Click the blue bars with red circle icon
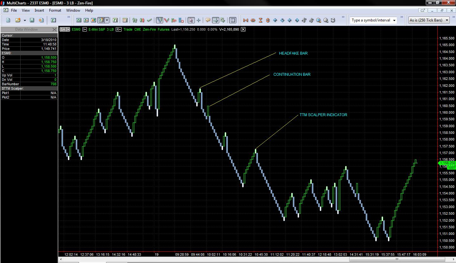This screenshot has width=456, height=263. tap(181, 20)
